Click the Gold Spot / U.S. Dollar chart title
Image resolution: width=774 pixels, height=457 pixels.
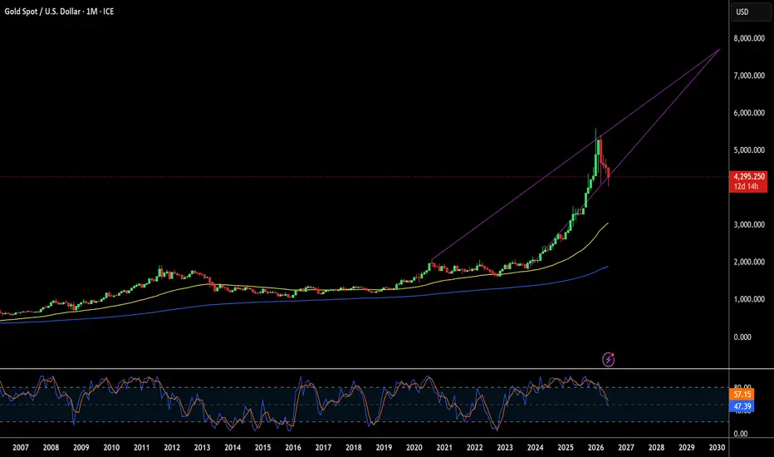click(x=59, y=12)
